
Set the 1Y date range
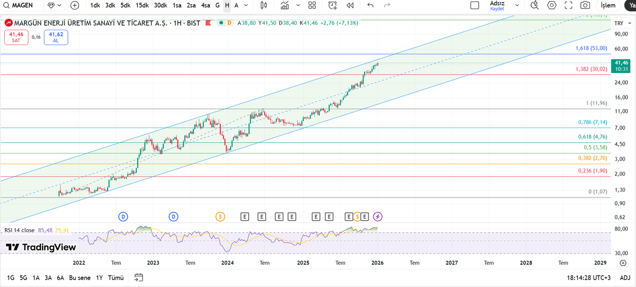100,277
